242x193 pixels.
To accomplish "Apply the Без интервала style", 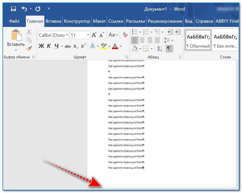I will 225,40.
